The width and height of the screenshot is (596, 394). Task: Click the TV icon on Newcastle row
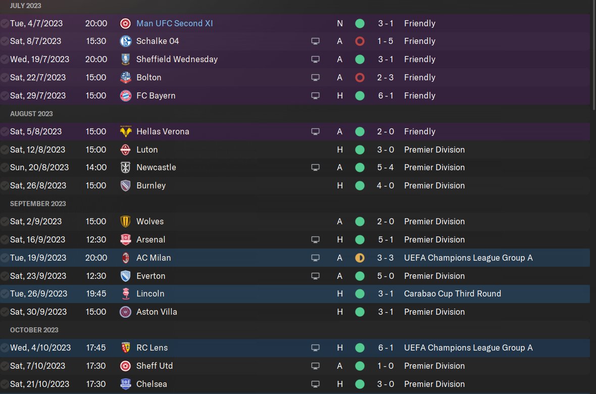pos(315,167)
